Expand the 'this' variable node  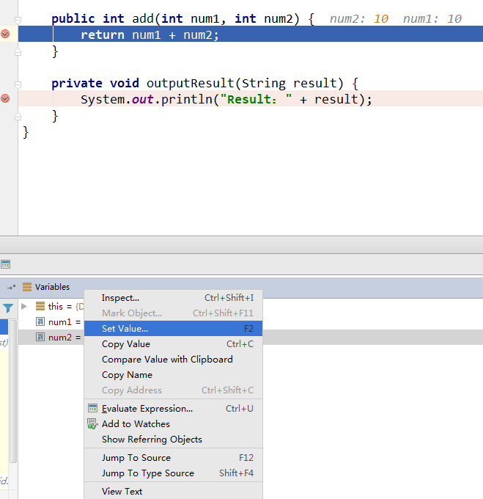tap(24, 307)
